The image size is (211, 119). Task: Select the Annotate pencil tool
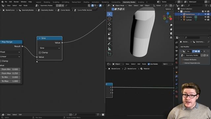coord(109,44)
